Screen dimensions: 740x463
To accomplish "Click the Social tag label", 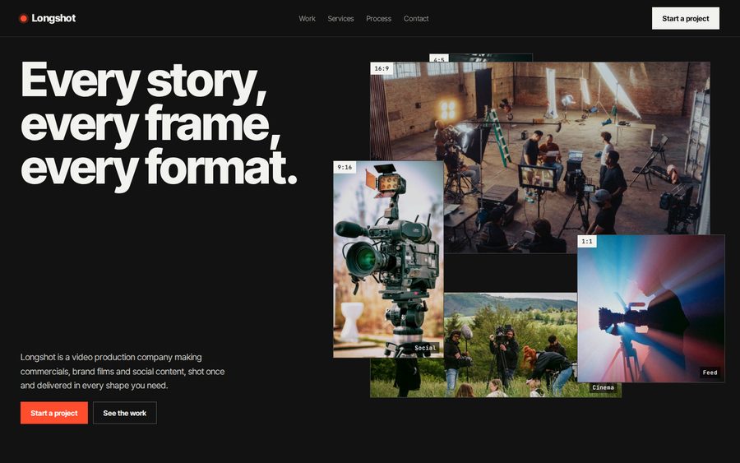I will 425,348.
